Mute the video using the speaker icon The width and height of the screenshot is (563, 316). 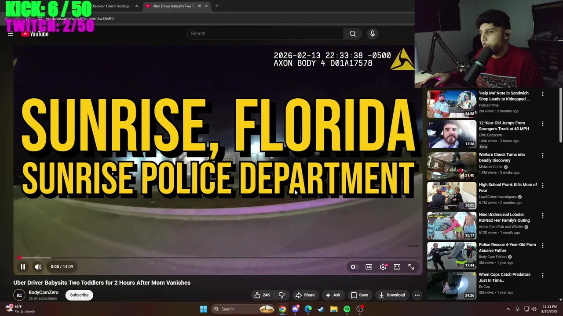point(38,266)
